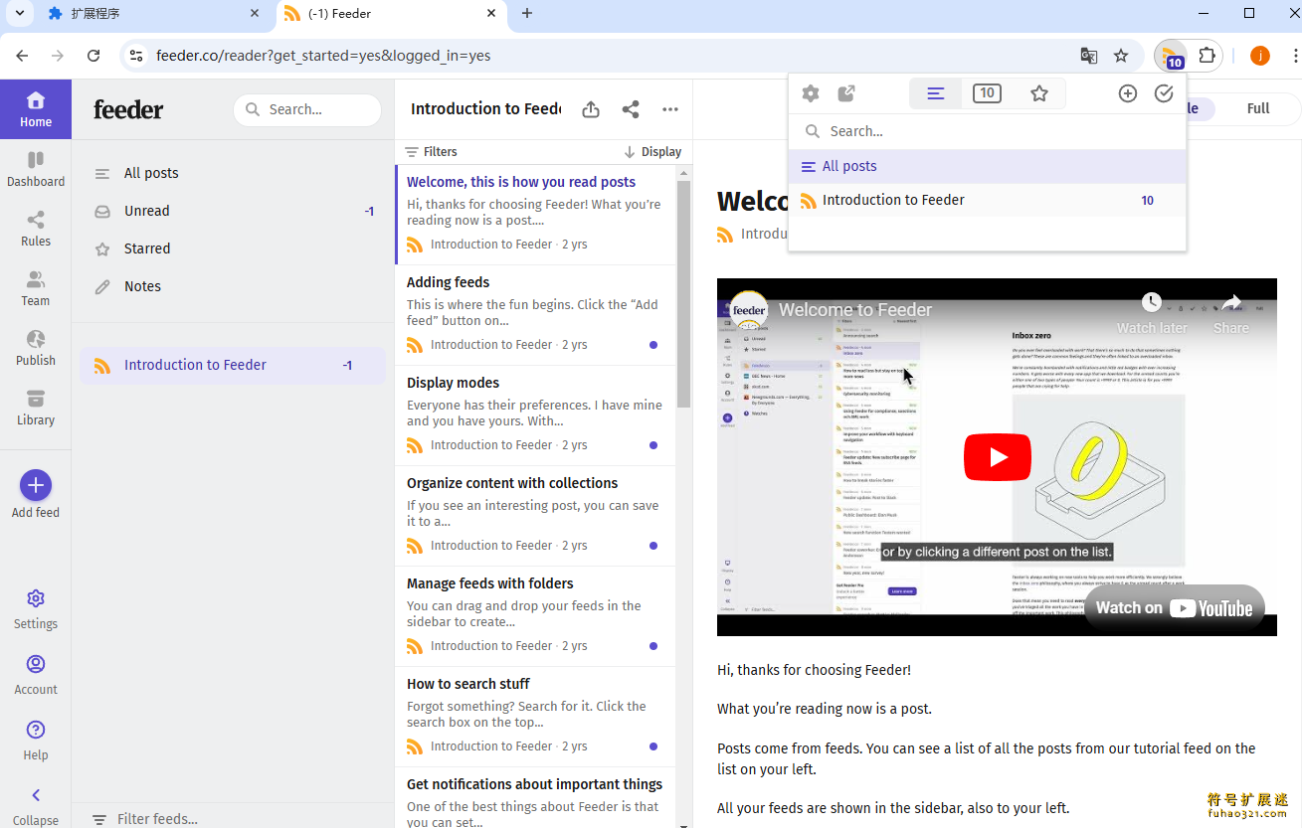Select the Starred filter

pos(233,248)
